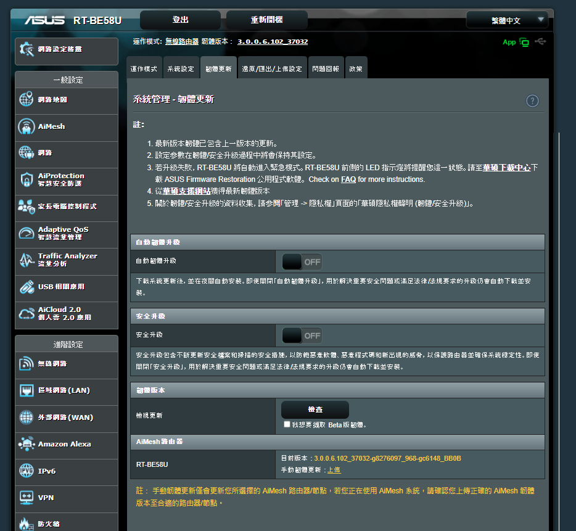Open the 華碩下載中心 link
This screenshot has height=531, width=576.
pos(506,168)
